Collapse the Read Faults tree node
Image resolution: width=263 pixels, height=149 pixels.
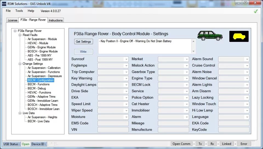click(20, 35)
